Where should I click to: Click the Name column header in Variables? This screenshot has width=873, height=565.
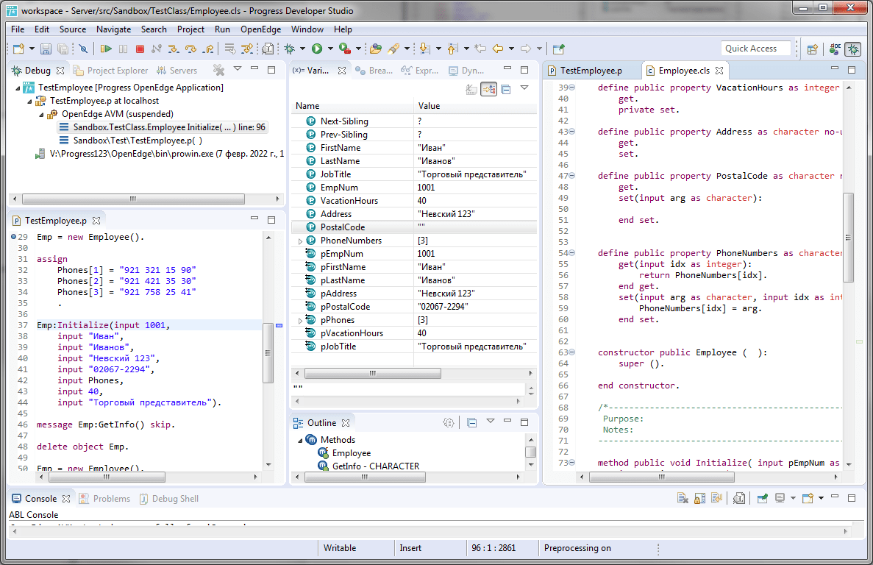coord(352,106)
